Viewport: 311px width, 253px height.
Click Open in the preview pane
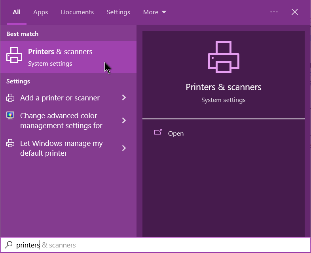click(176, 134)
